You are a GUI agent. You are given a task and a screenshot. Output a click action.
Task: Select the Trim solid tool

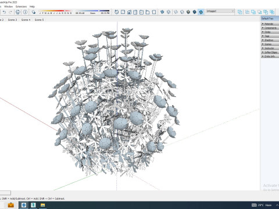(266, 12)
